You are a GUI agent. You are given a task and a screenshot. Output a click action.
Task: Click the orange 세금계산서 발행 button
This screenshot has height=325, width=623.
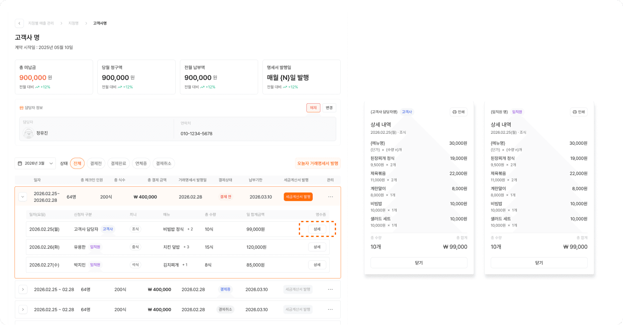coord(298,197)
